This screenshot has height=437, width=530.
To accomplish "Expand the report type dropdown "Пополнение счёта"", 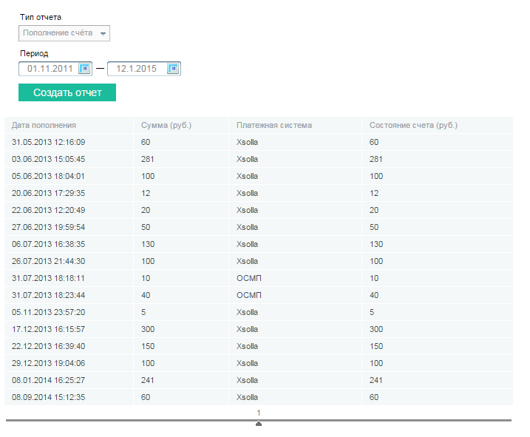I will [x=64, y=33].
